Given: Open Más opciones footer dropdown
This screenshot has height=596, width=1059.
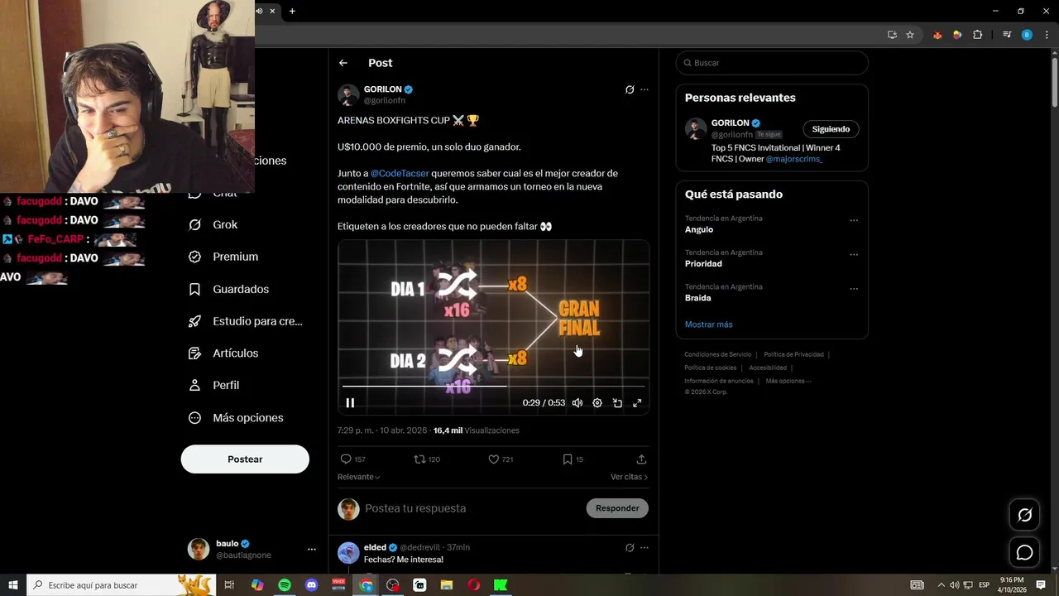Looking at the screenshot, I should coord(788,381).
